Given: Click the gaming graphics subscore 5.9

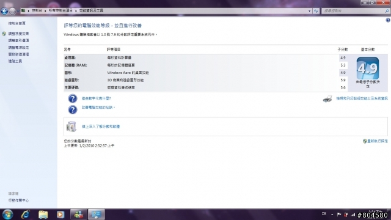Looking at the screenshot, I should coord(343,80).
